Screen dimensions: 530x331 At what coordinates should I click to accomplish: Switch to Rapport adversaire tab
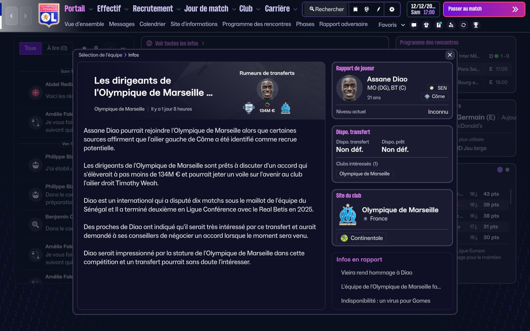[343, 24]
